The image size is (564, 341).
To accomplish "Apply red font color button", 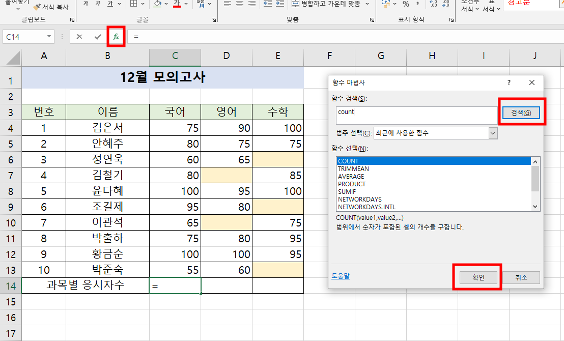I will tap(177, 4).
